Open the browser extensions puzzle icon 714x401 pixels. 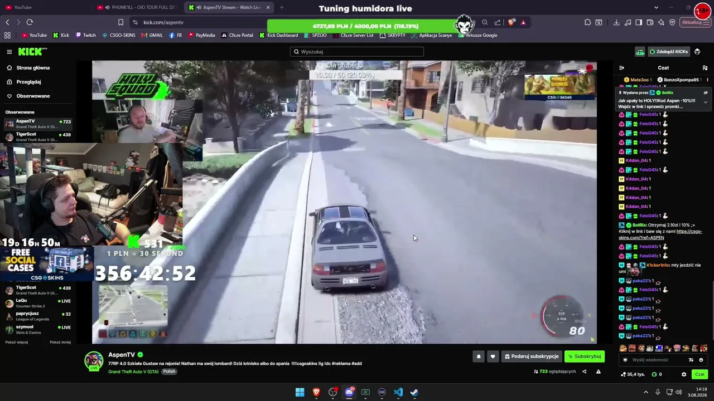(587, 22)
